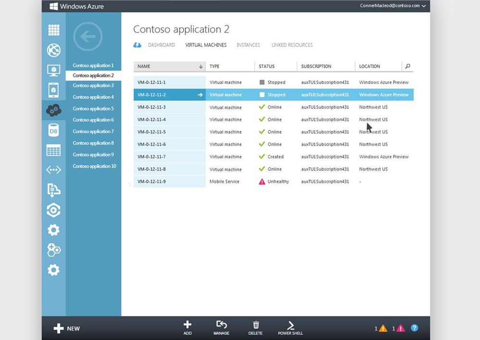Sort table by Type column header
This screenshot has height=340, width=480.
pyautogui.click(x=230, y=66)
